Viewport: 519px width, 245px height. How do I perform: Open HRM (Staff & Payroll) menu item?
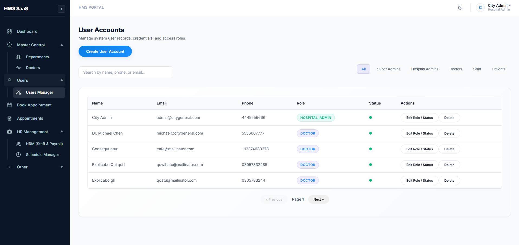(39, 144)
